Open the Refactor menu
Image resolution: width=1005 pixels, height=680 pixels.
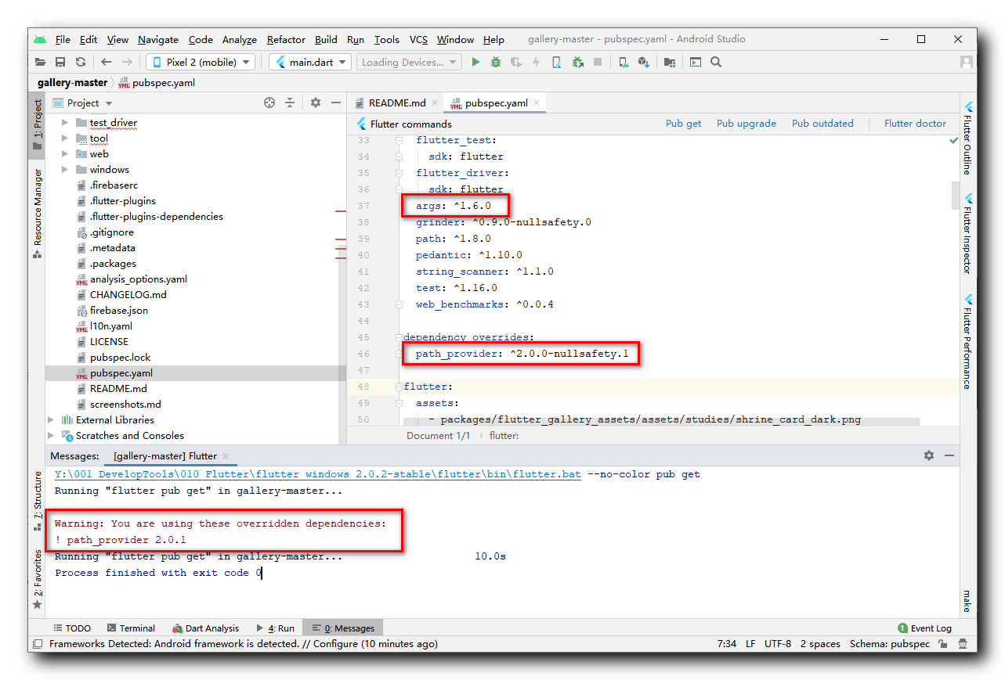pyautogui.click(x=286, y=40)
